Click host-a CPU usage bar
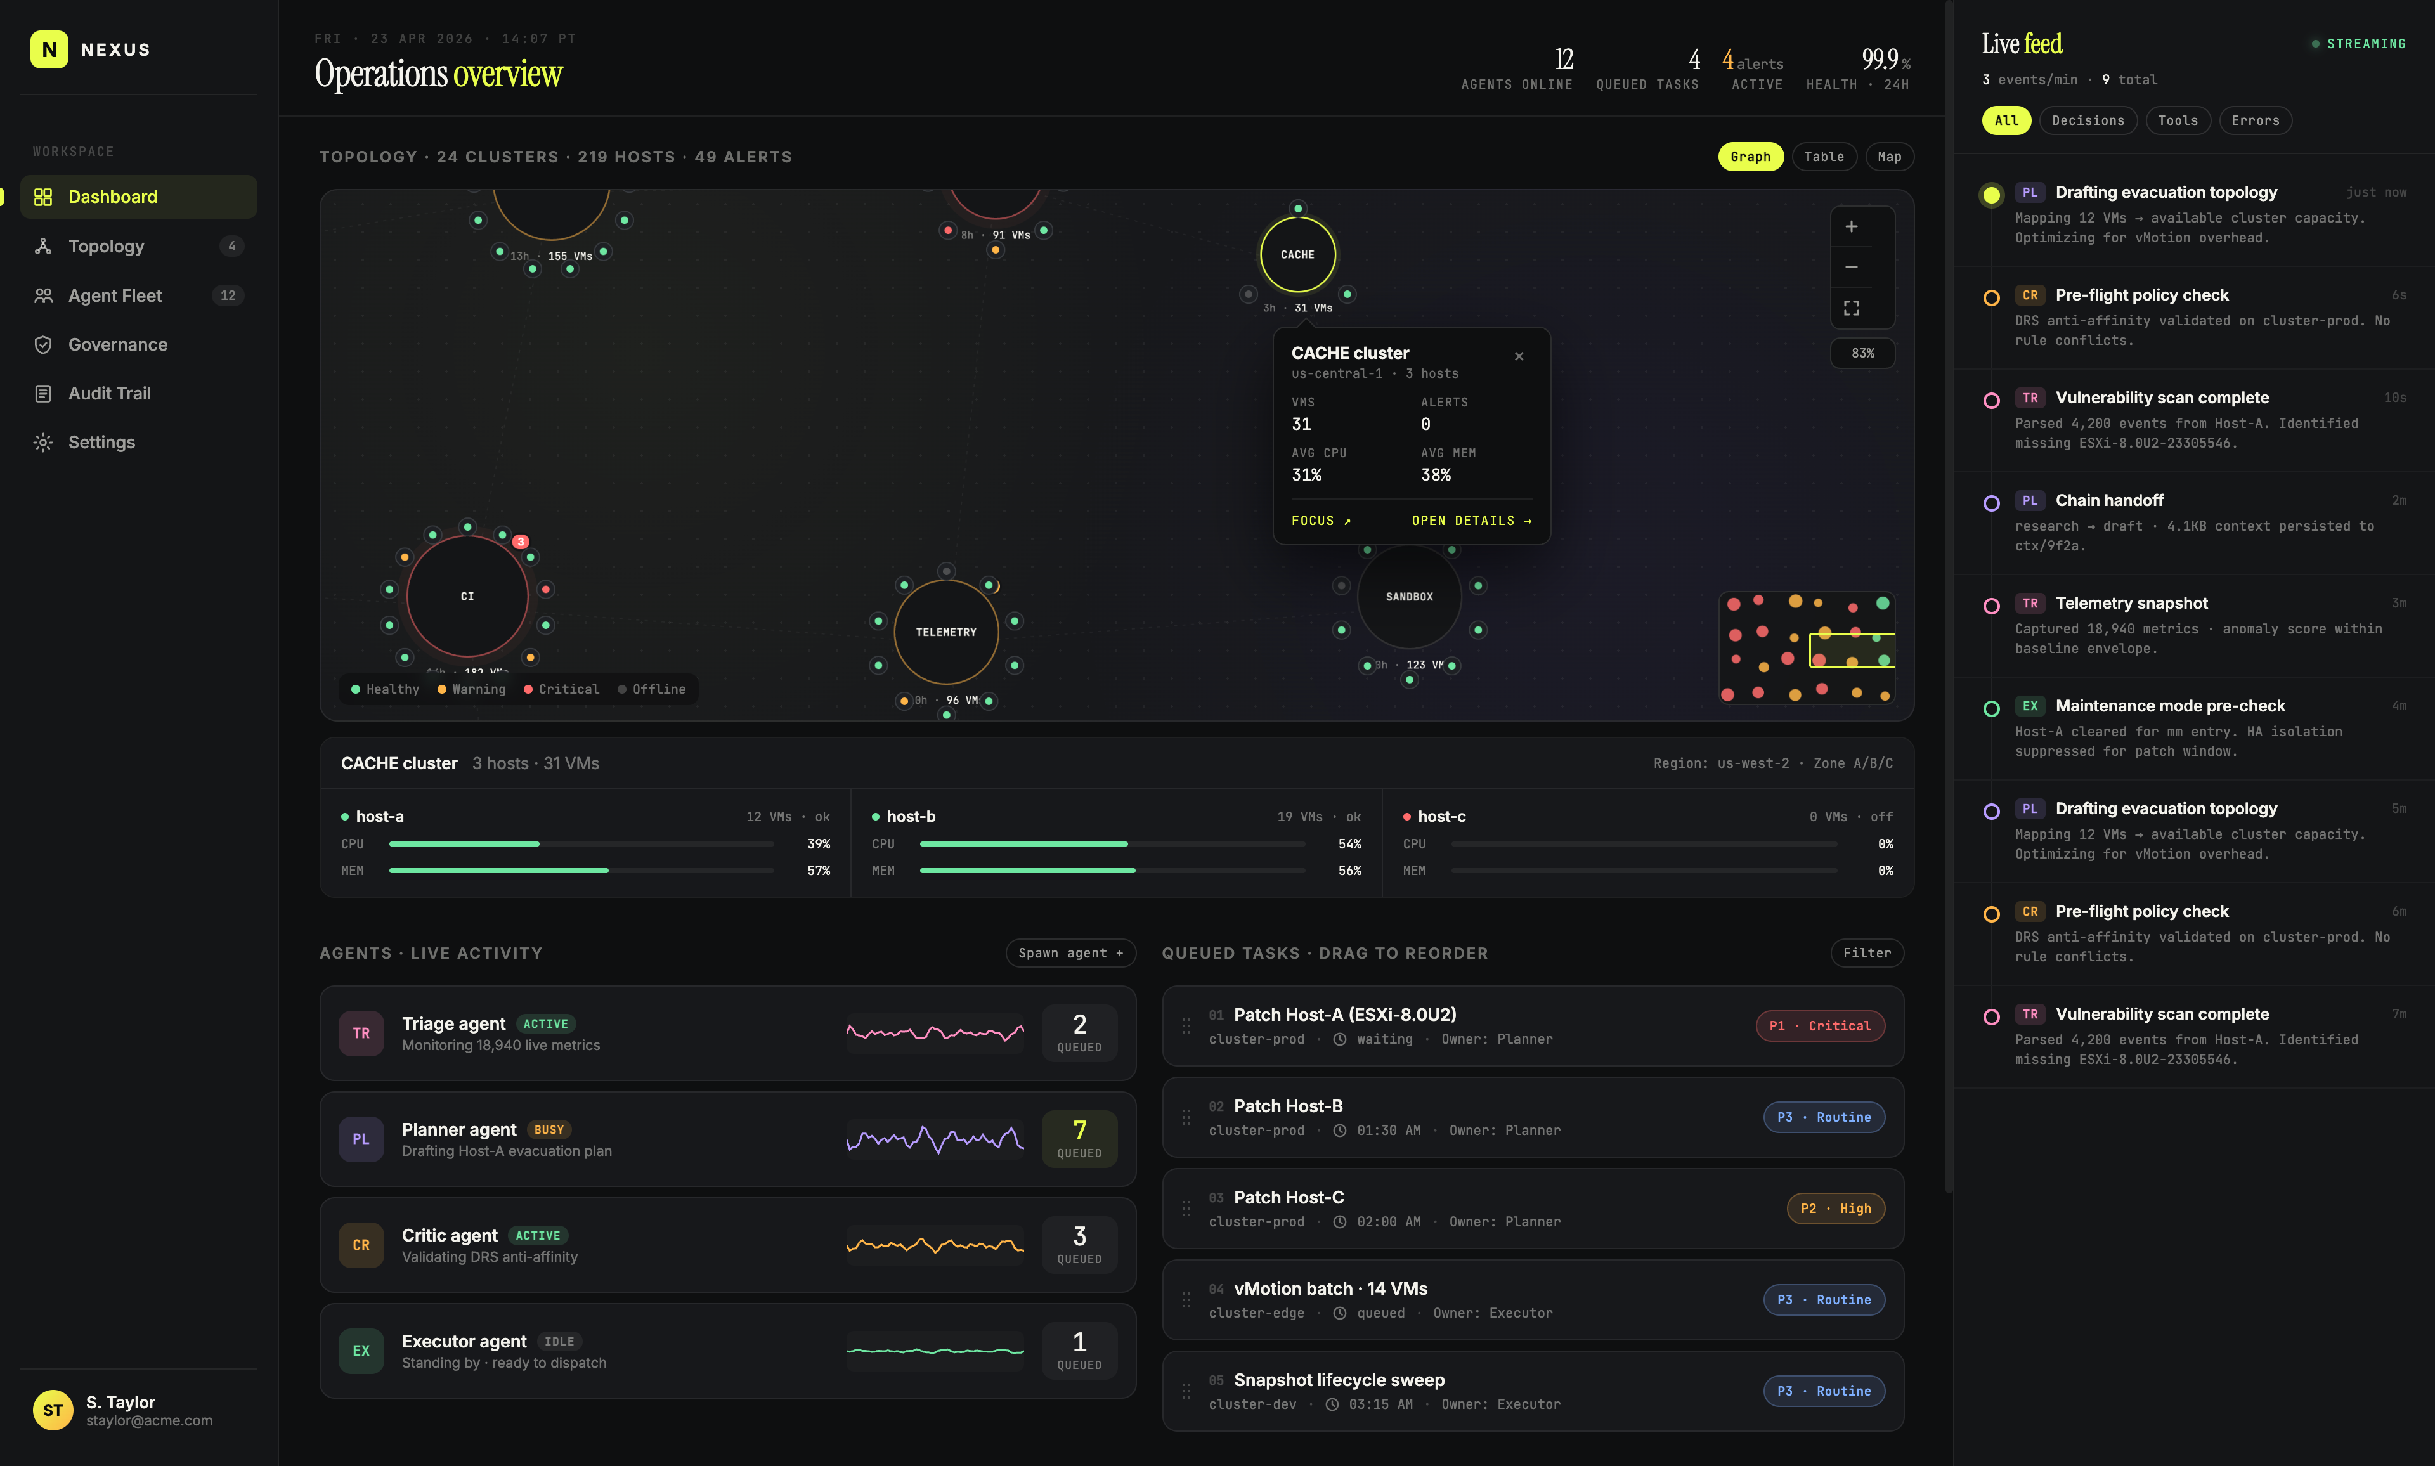 tap(581, 845)
